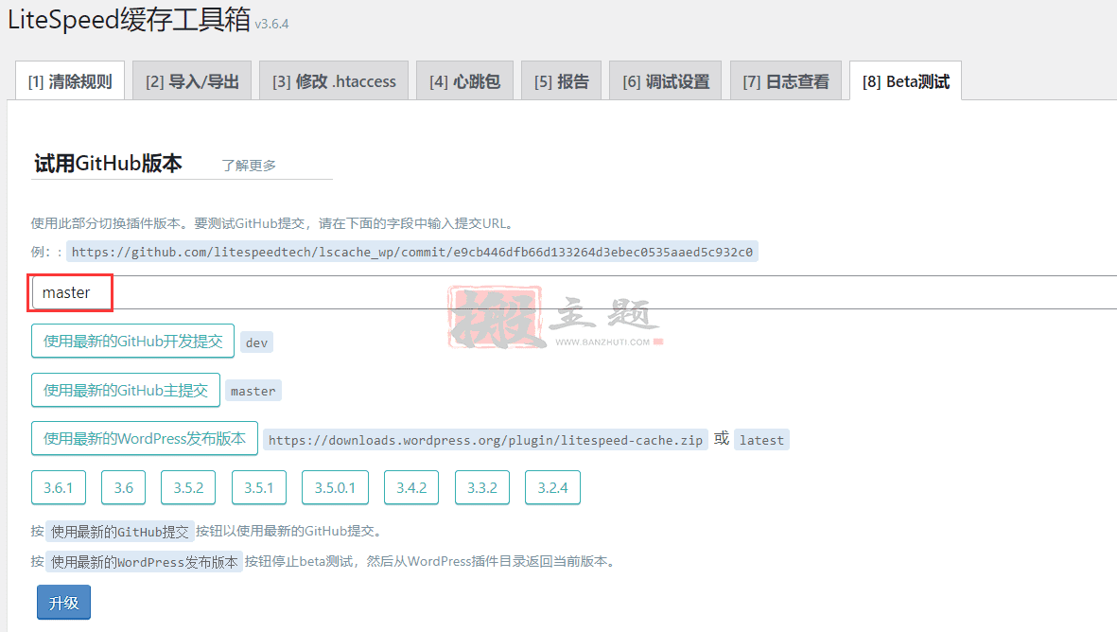Image resolution: width=1117 pixels, height=632 pixels.
Task: Select version 3.2.4
Action: click(552, 487)
